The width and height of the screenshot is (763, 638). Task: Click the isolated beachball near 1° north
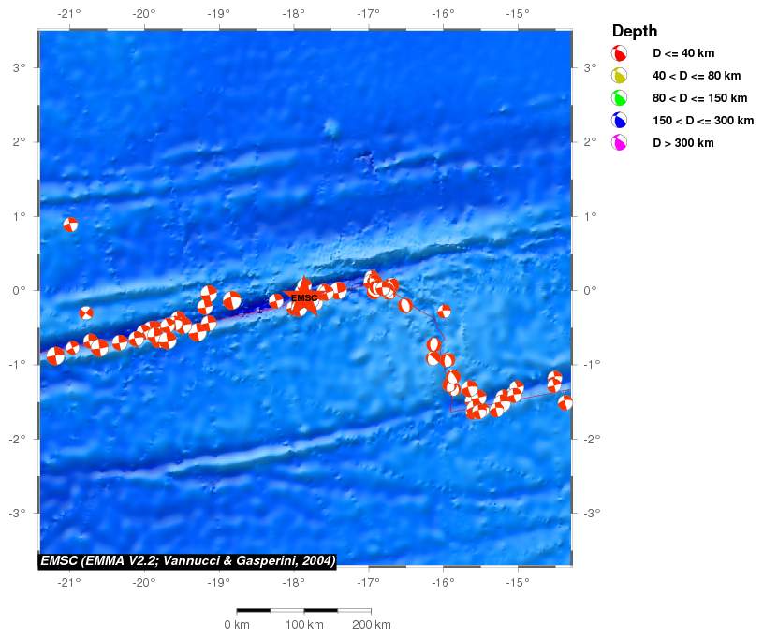70,225
